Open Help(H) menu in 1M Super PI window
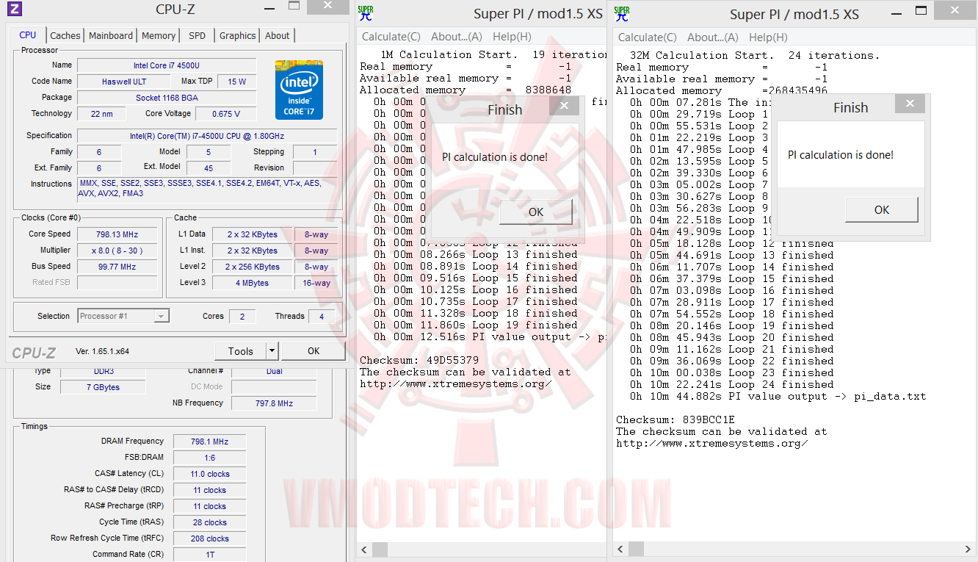The image size is (978, 562). (x=512, y=37)
